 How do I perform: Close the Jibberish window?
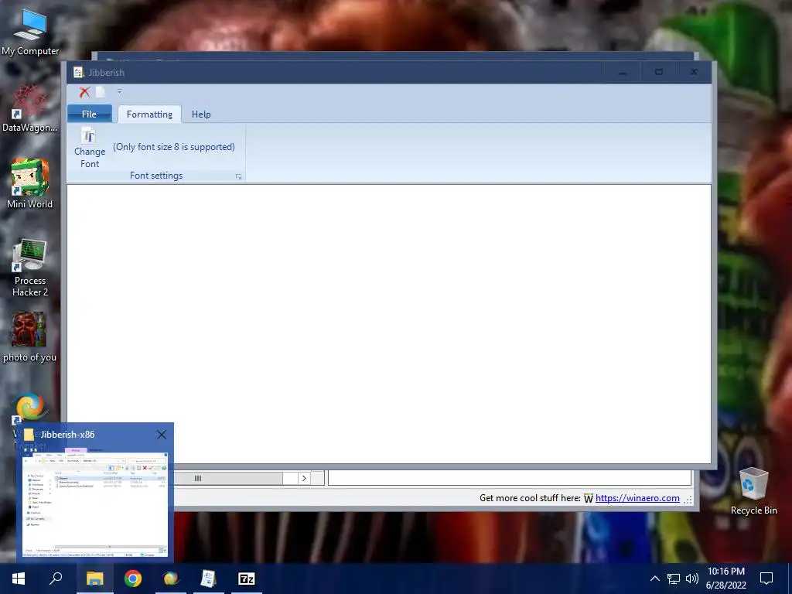point(694,72)
